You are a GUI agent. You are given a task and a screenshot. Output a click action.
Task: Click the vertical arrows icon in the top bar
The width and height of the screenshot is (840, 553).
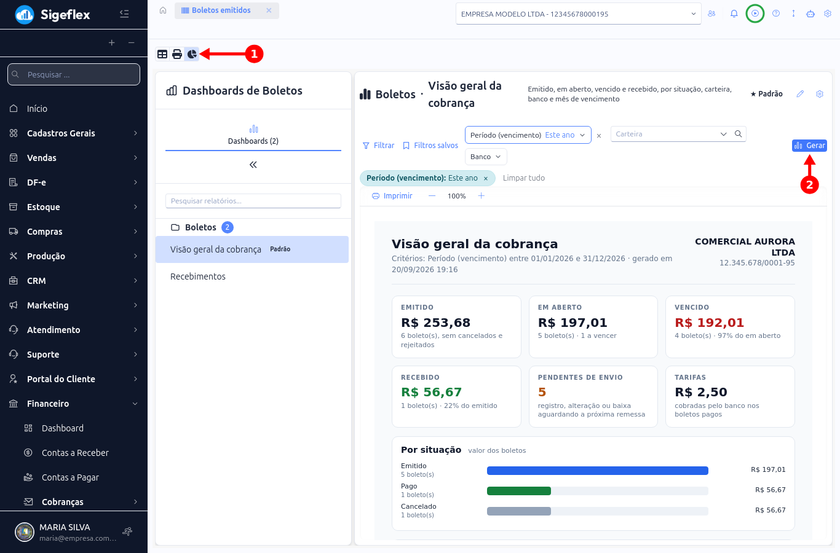tap(793, 14)
